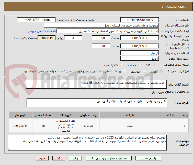Image resolution: width=193 pixels, height=165 pixels.
Task: Click the نوع فرآیند خرید label
Action: pos(178,71)
